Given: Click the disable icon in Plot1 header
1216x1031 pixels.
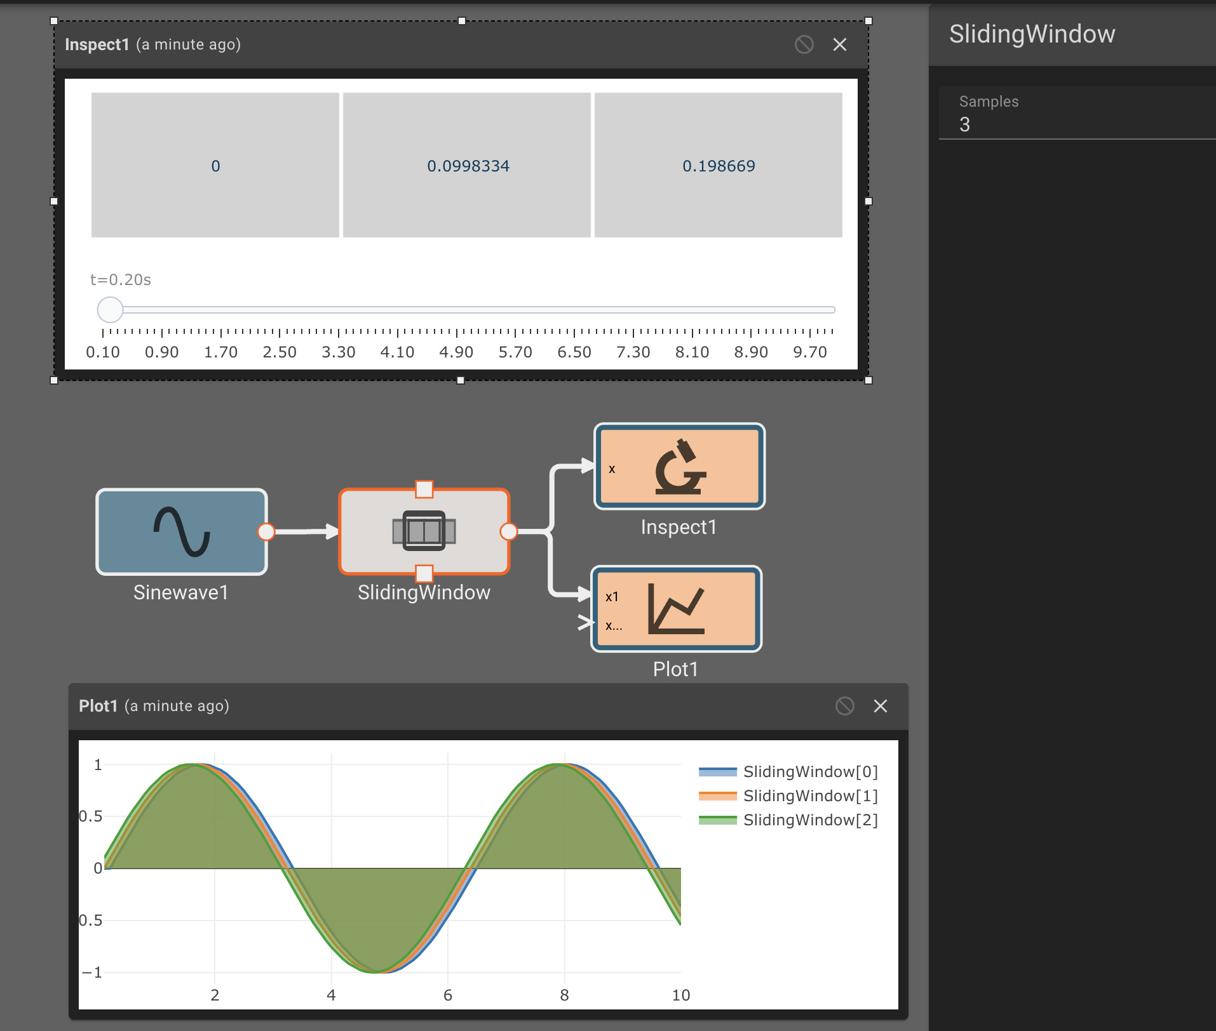Looking at the screenshot, I should coord(845,706).
